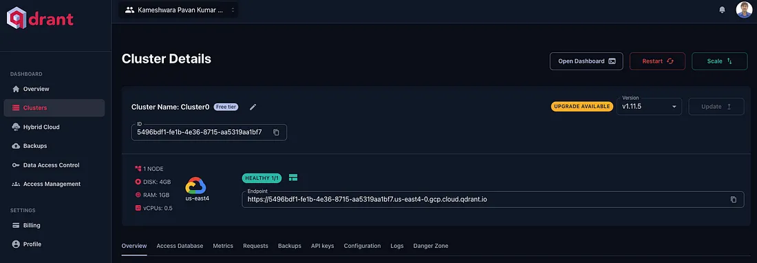Switch to the Backups tab
Image resolution: width=757 pixels, height=263 pixels.
290,246
